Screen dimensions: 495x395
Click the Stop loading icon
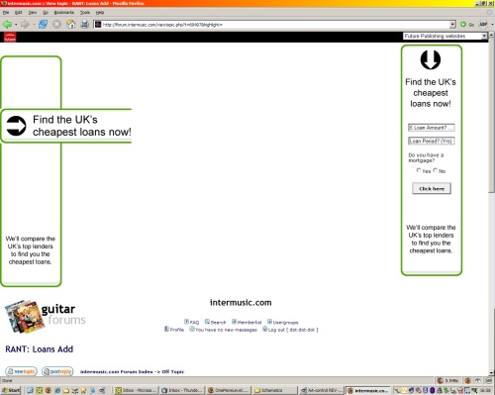(56, 24)
